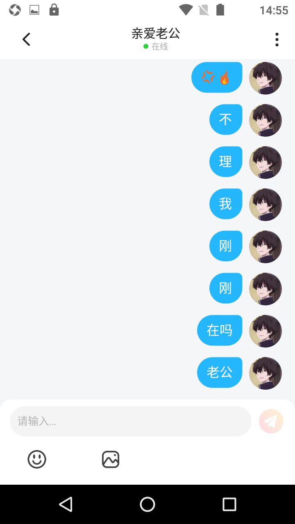This screenshot has height=524, width=295.
Task: Open the emoji smiley picker
Action: [x=37, y=459]
